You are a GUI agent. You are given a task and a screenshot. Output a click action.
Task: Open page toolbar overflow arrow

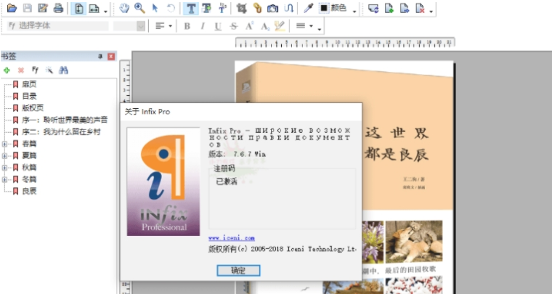[x=431, y=12]
